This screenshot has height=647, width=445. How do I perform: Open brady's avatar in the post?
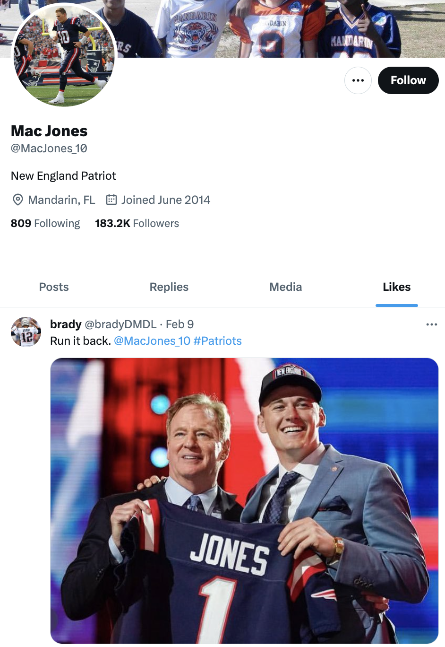[x=26, y=332]
